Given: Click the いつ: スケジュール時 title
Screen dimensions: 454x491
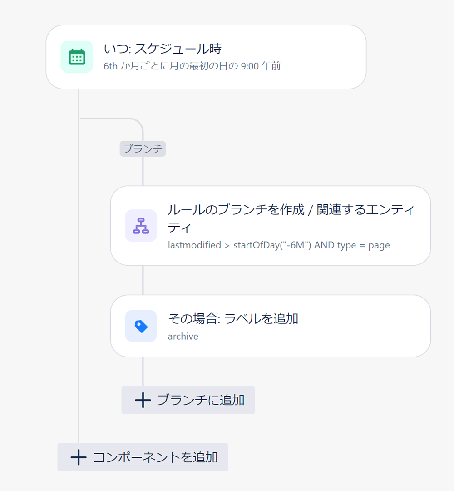Looking at the screenshot, I should pos(163,49).
